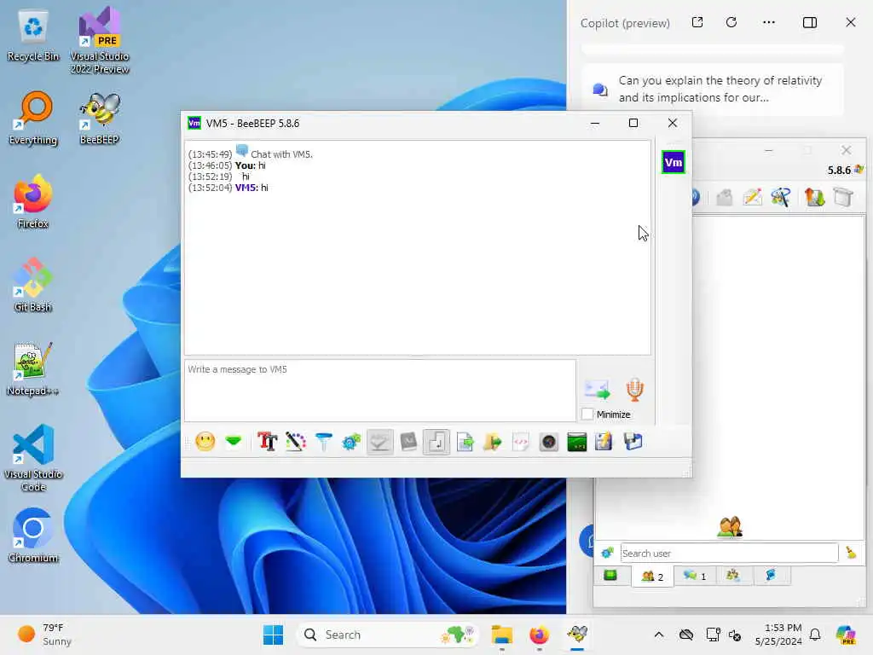This screenshot has height=655, width=873.
Task: Open the clock showing 1:53 PM
Action: pyautogui.click(x=778, y=635)
